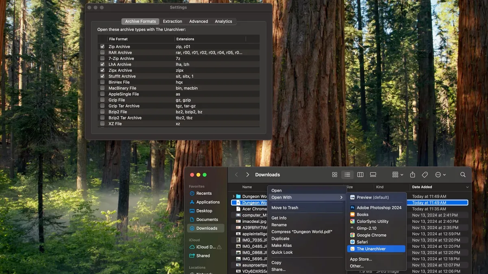Switch Finder to icon grid view

click(335, 175)
